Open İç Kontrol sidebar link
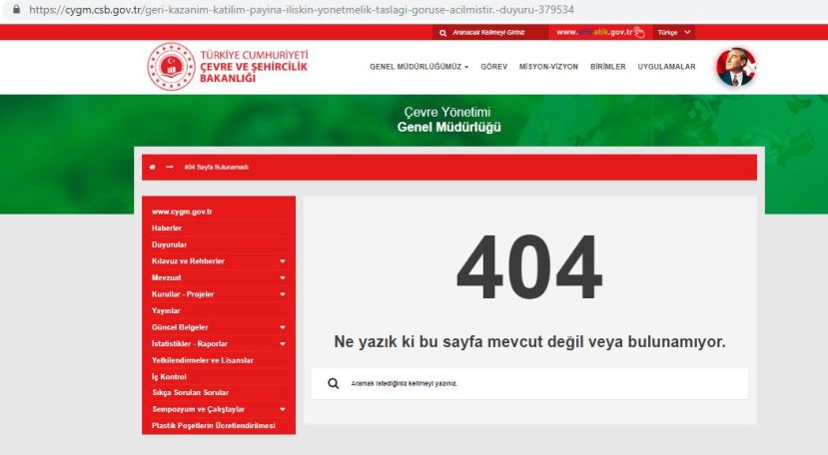This screenshot has height=455, width=828. pos(169,376)
